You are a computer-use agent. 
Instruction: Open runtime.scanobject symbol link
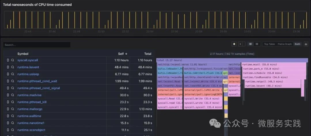31,130
